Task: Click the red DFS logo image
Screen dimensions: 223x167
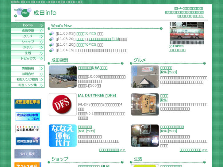Action: coord(63,104)
